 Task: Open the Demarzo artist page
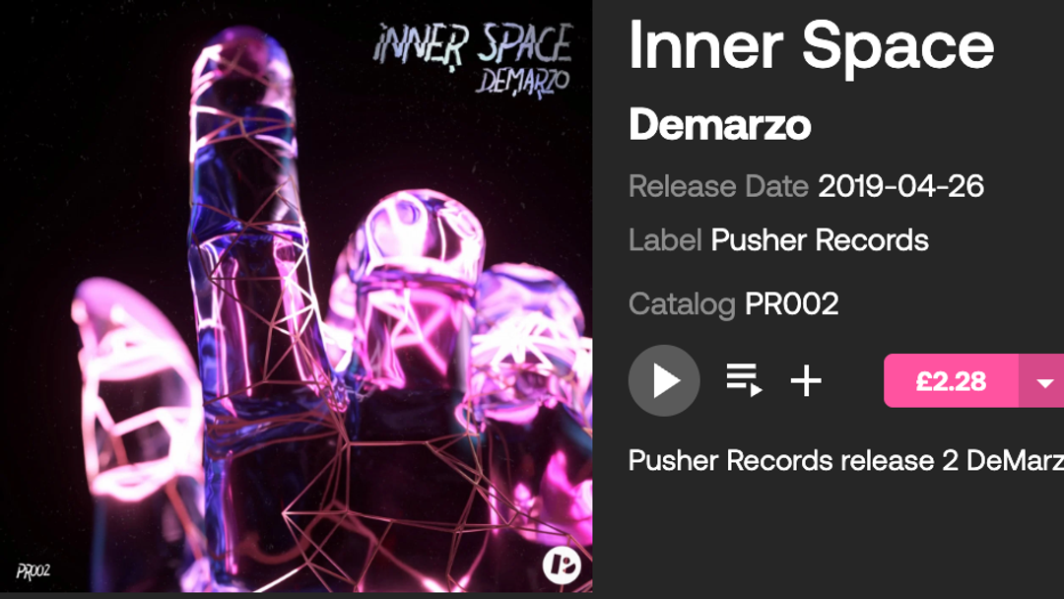[x=719, y=125]
